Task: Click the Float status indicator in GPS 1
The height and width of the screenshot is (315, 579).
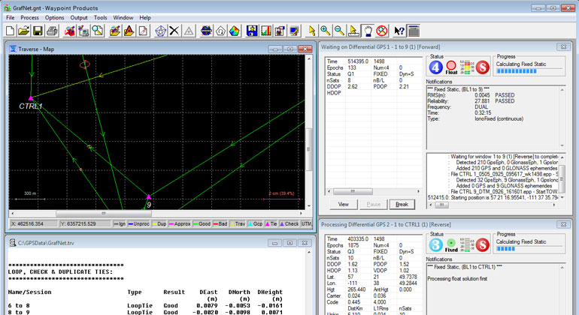Action: pyautogui.click(x=451, y=67)
